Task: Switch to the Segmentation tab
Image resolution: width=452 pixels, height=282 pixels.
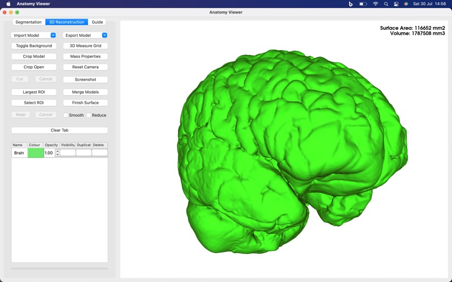Action: click(28, 22)
